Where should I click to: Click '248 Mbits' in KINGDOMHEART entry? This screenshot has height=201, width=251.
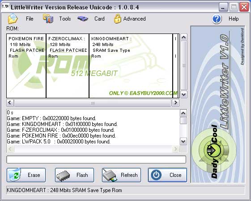(103, 44)
